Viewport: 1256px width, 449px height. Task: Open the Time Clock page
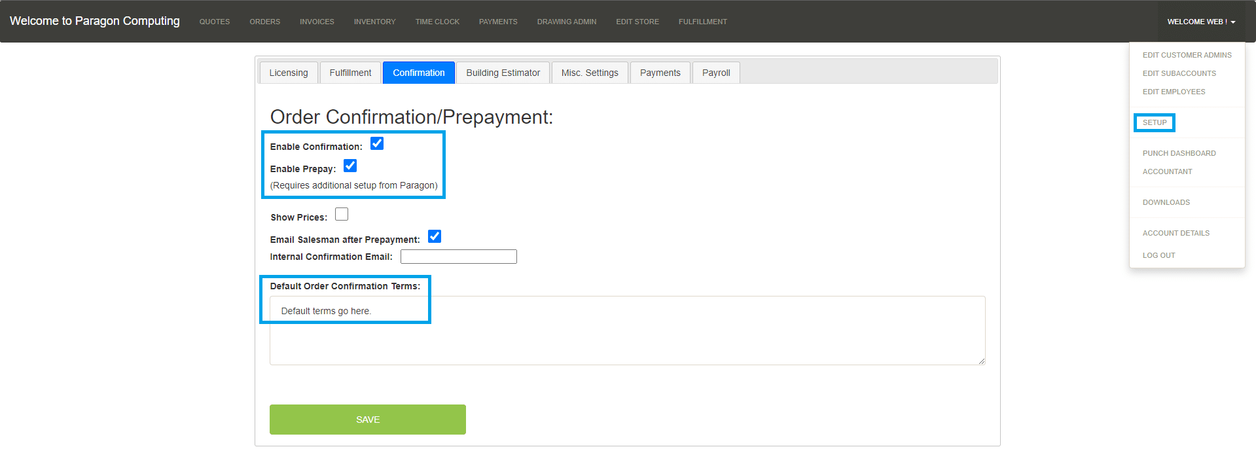[437, 22]
